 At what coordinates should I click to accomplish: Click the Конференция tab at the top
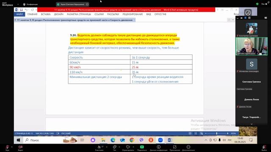click(30, 4)
